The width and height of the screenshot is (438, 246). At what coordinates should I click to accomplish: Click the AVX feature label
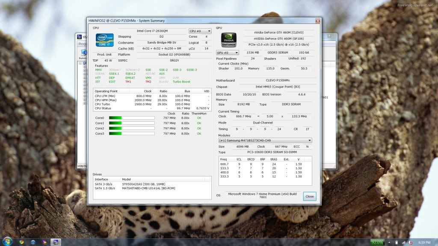tap(162, 73)
